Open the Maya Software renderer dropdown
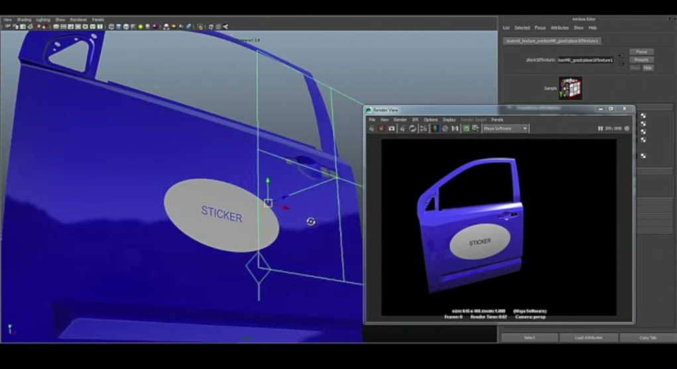This screenshot has width=677, height=369. (505, 129)
